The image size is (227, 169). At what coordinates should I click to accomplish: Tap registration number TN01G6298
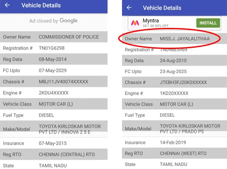[52, 48]
